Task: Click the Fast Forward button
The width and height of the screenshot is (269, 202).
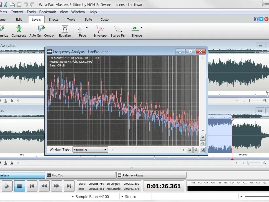Action: pos(56,186)
